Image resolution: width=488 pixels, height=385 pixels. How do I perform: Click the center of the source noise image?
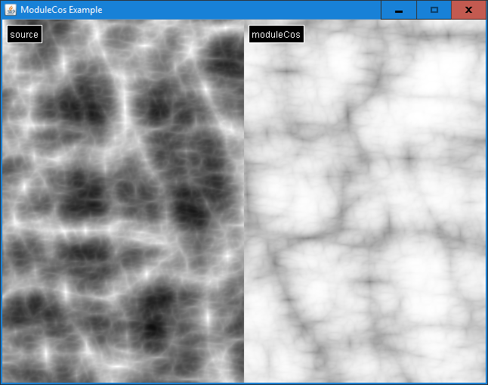point(122,201)
